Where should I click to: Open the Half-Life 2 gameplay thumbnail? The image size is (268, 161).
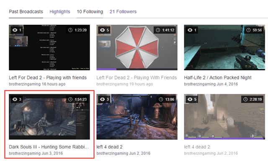pyautogui.click(x=224, y=47)
